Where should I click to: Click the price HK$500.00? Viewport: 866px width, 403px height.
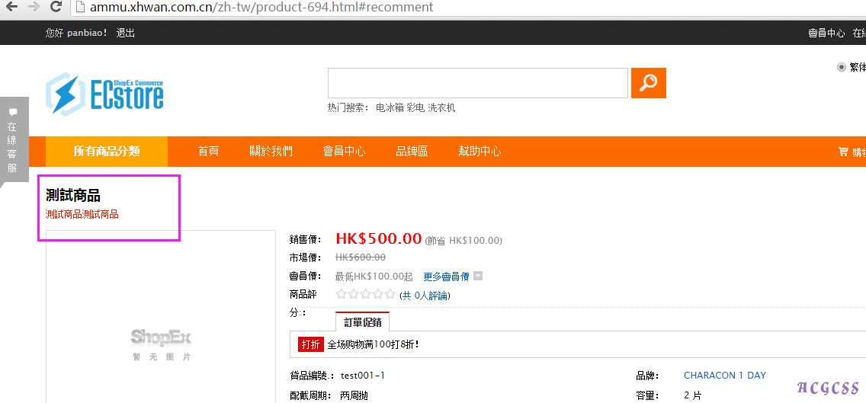(x=378, y=238)
